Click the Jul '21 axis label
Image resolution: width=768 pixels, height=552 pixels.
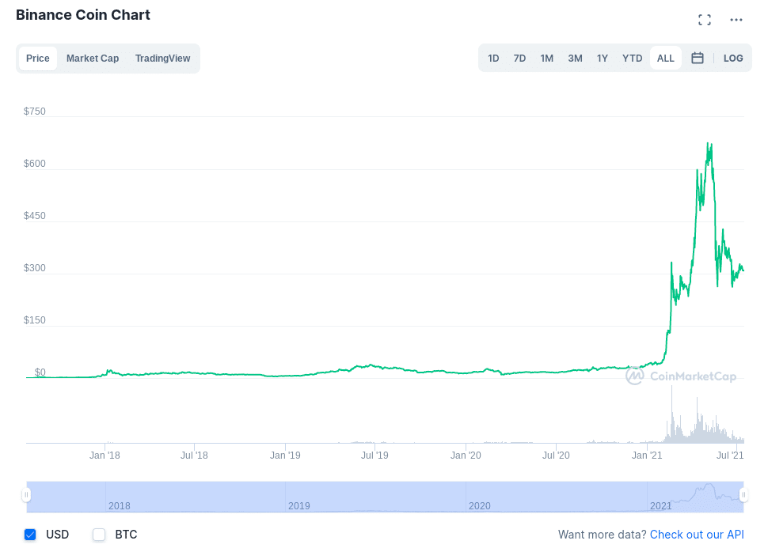tap(730, 455)
